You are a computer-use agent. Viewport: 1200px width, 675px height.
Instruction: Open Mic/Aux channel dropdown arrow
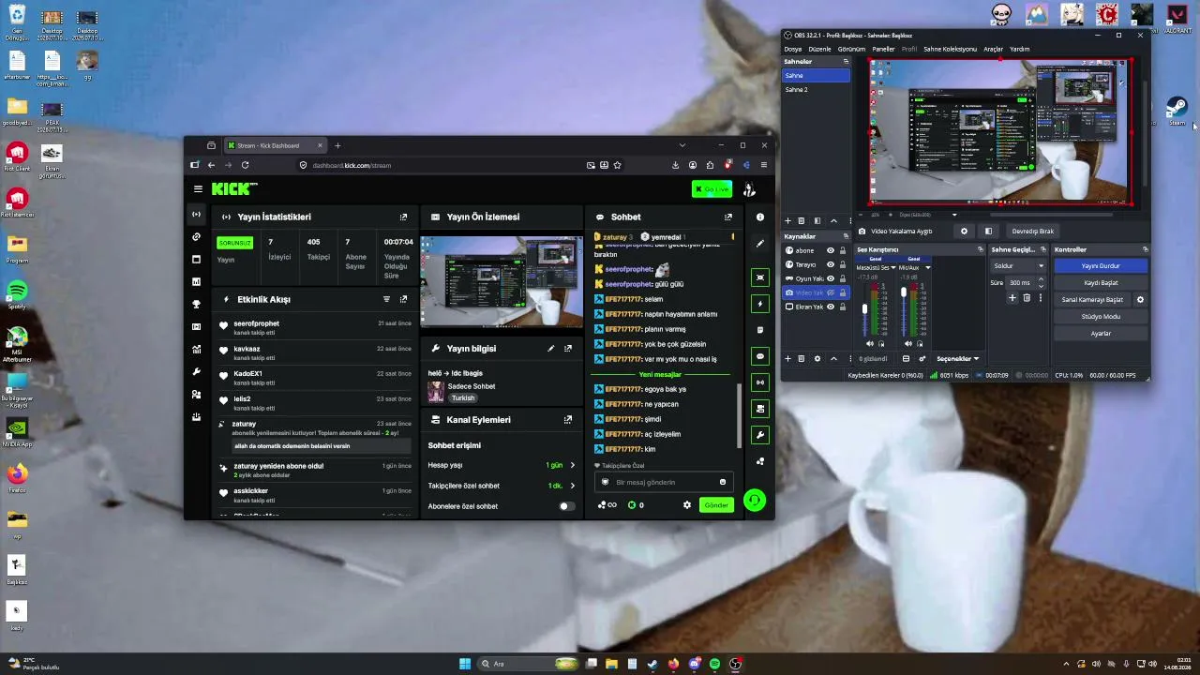click(x=928, y=267)
